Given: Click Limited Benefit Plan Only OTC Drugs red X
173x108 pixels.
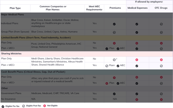Looking at the screenshot, I should (161, 43).
